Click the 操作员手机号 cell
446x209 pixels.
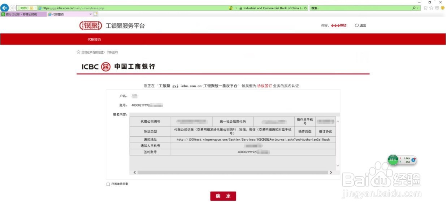305,122
